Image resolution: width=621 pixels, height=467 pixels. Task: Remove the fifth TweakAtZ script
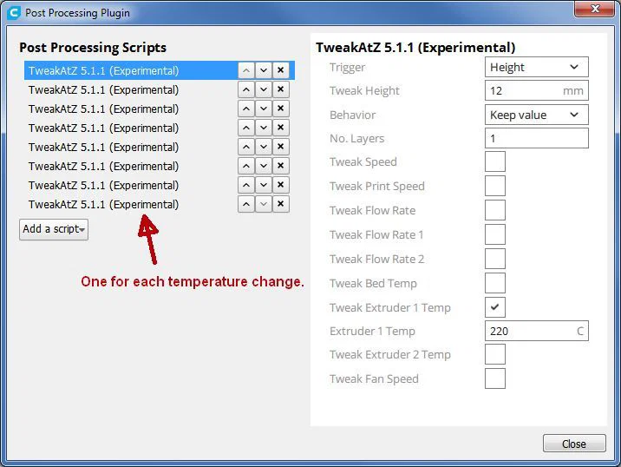[x=281, y=147]
